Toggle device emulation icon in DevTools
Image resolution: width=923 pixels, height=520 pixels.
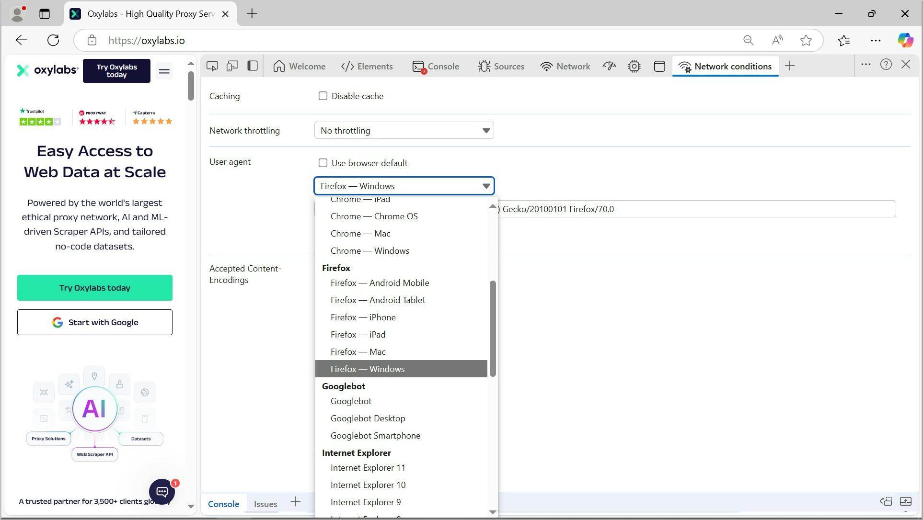coord(232,66)
